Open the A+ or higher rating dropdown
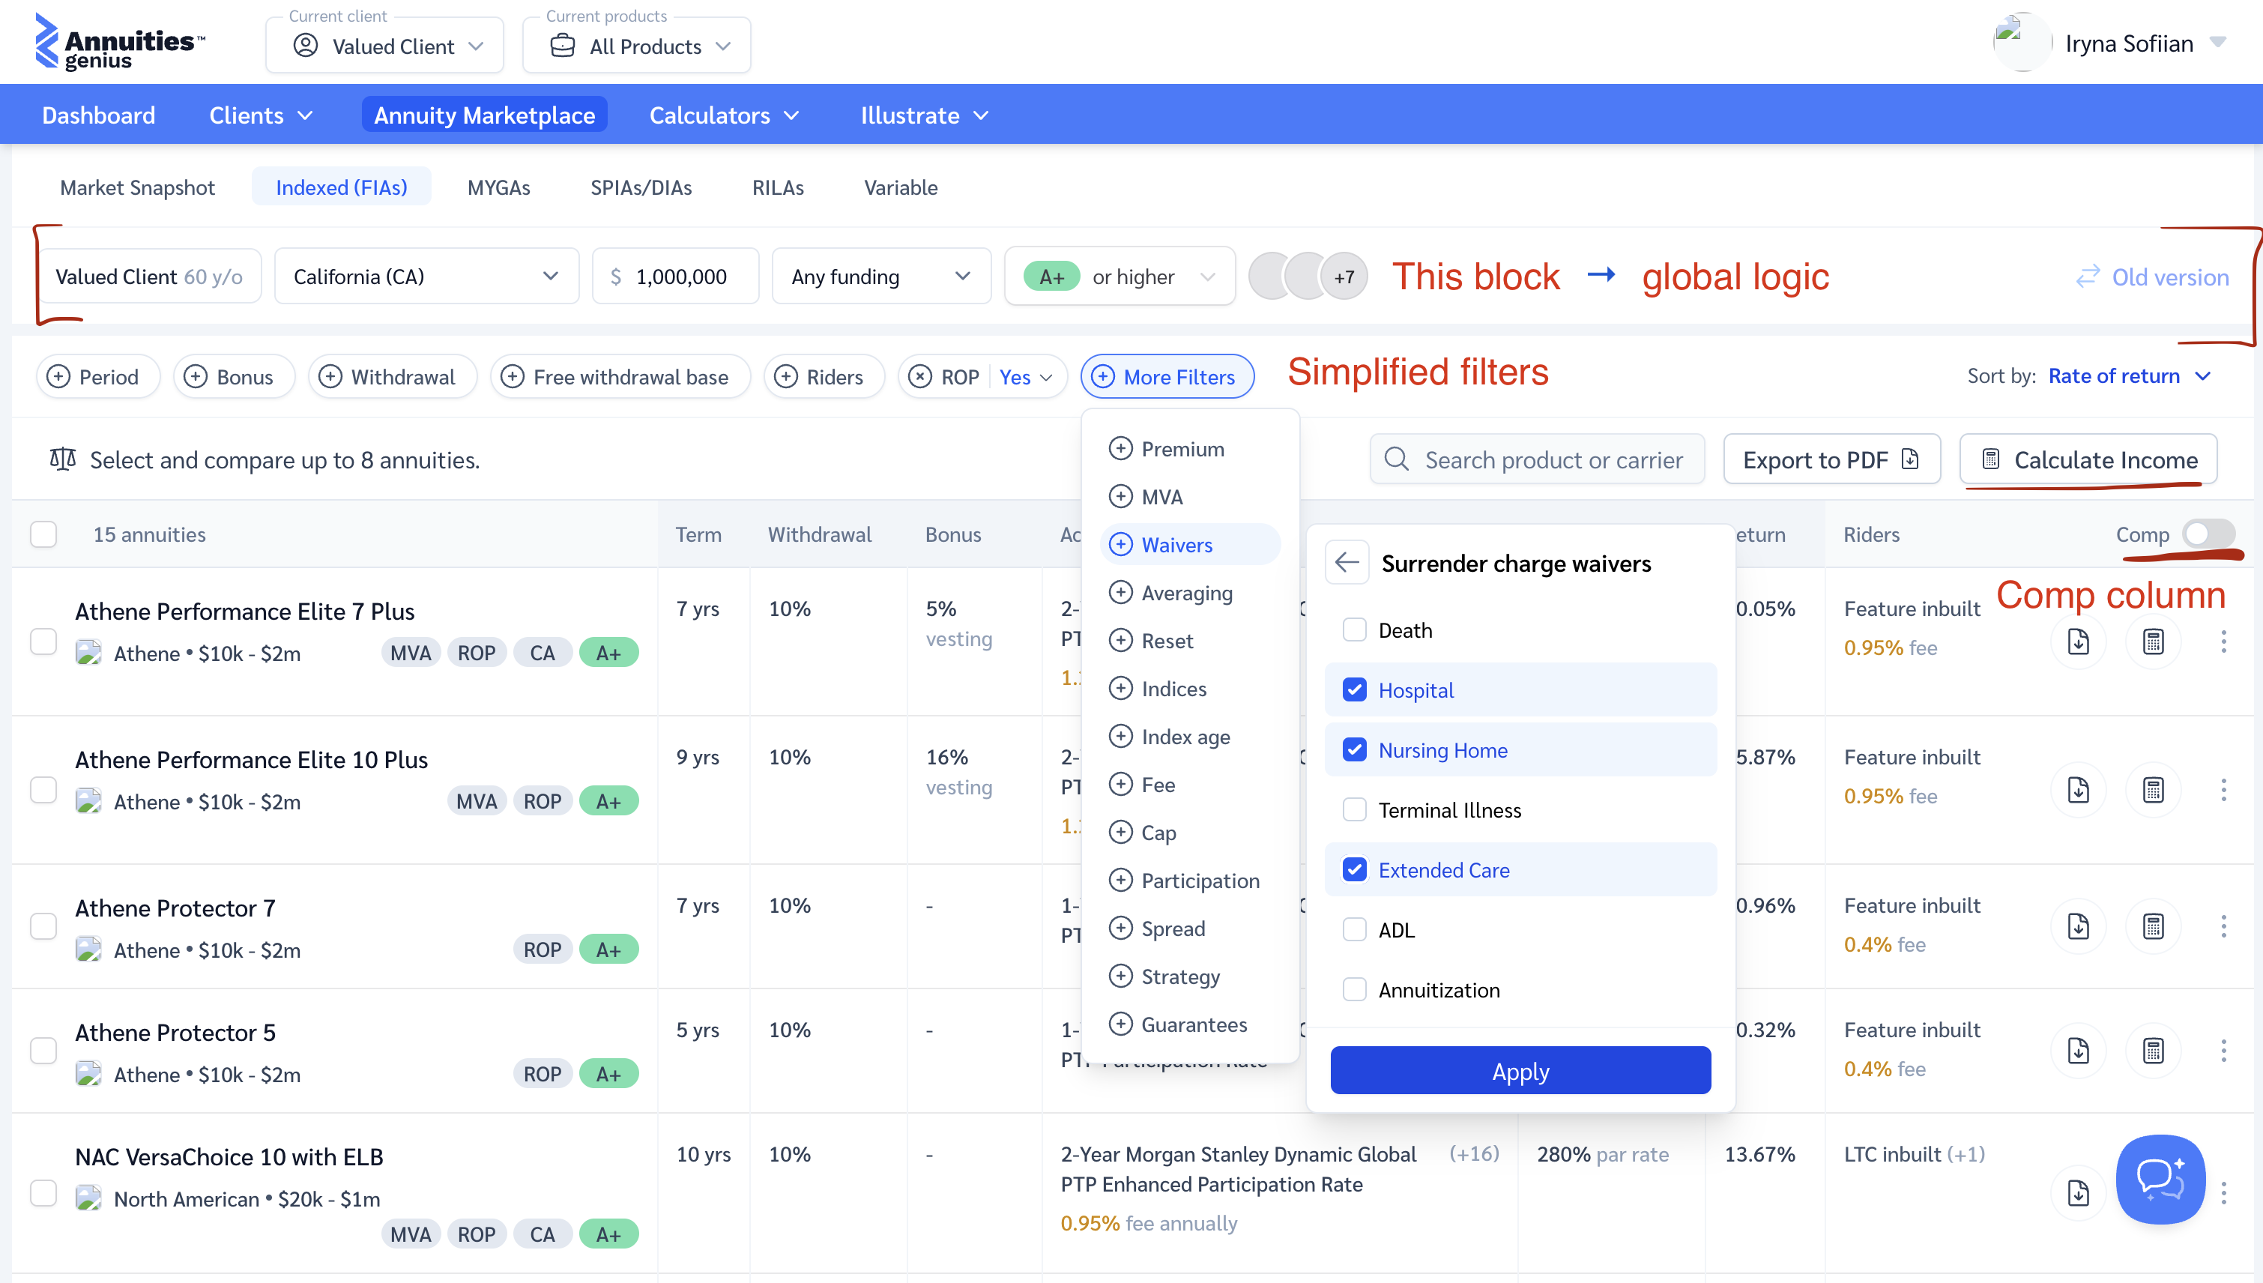 (x=1120, y=277)
